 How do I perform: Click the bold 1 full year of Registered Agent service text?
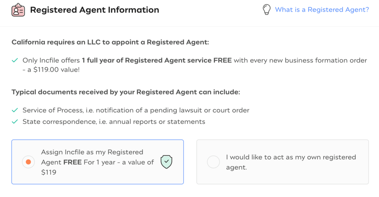pyautogui.click(x=157, y=60)
